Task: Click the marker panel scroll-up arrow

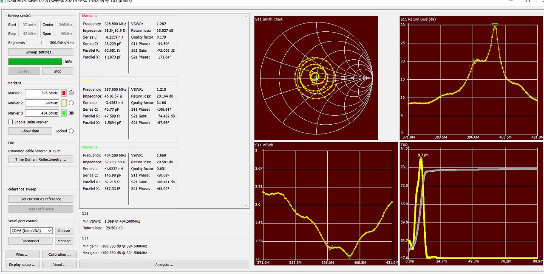Action: coord(246,17)
